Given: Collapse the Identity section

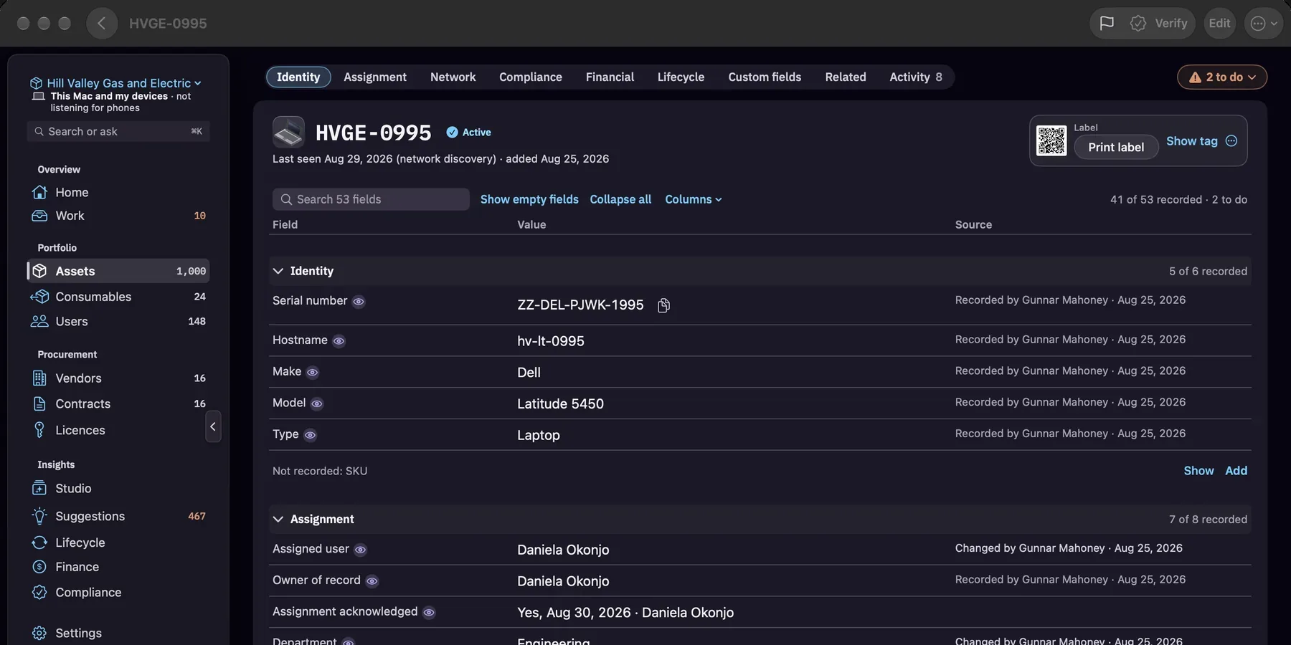Looking at the screenshot, I should click(278, 271).
